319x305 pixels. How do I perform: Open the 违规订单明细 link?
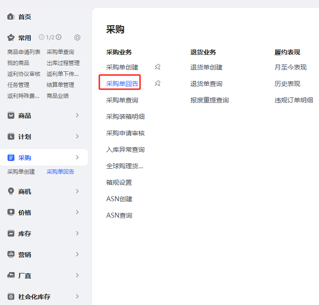tap(293, 100)
